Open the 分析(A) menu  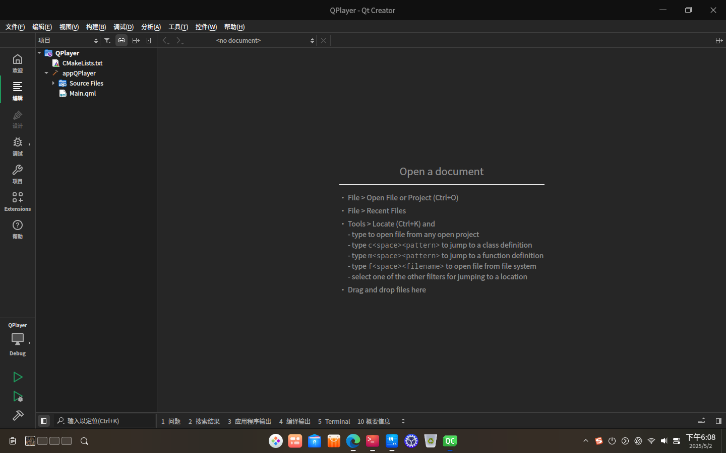point(151,27)
